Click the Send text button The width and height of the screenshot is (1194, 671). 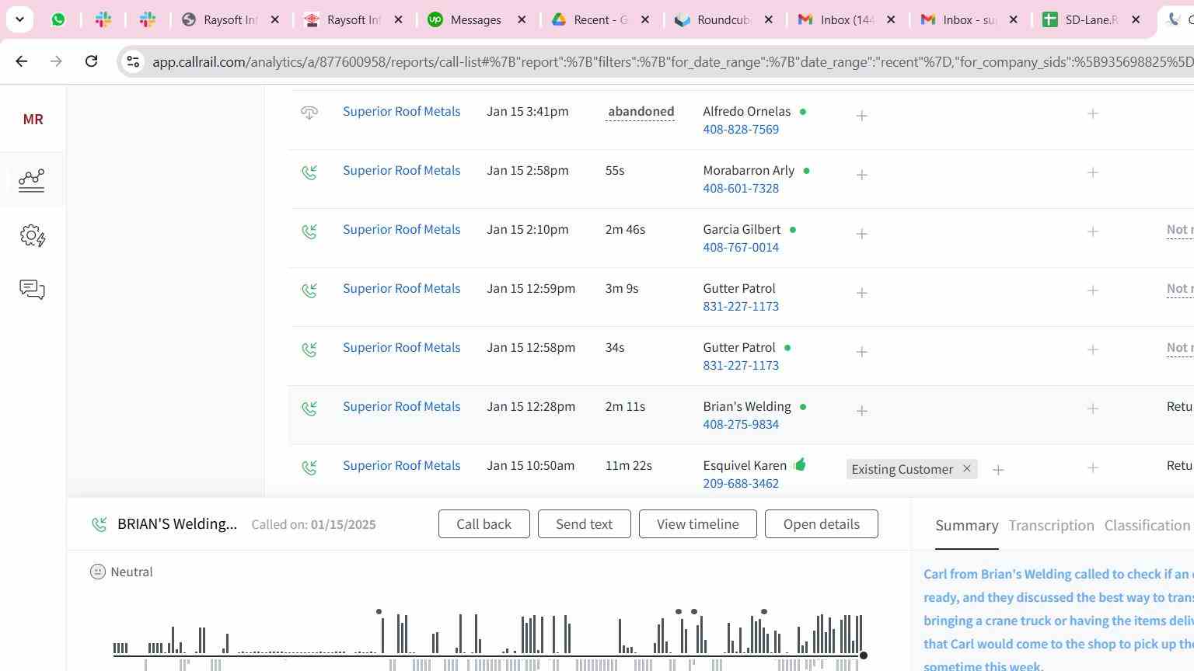coord(584,524)
